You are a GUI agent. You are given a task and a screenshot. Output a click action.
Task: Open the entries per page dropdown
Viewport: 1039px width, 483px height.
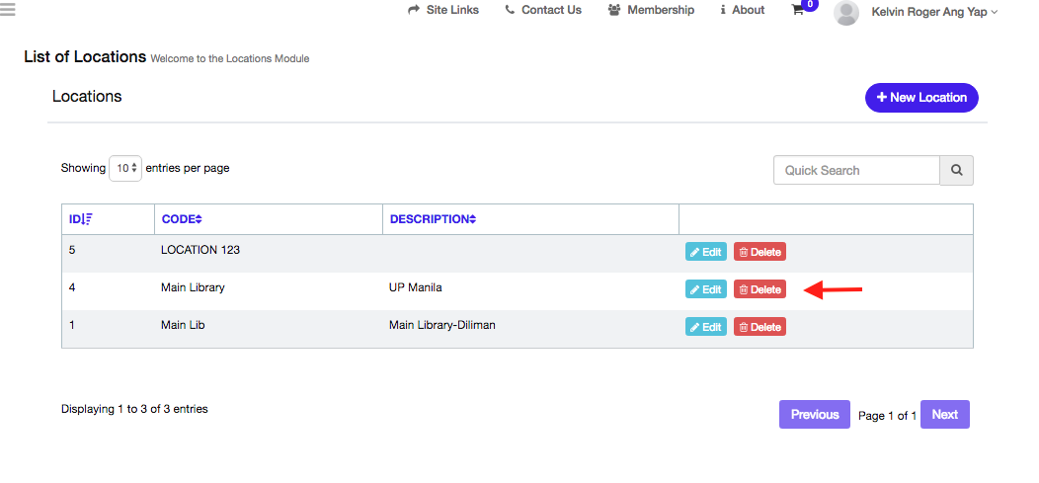click(125, 168)
